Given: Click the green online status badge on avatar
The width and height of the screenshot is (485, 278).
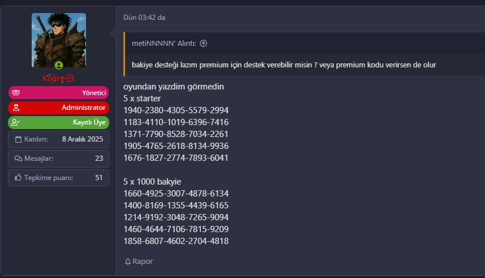Looking at the screenshot, I should [59, 65].
